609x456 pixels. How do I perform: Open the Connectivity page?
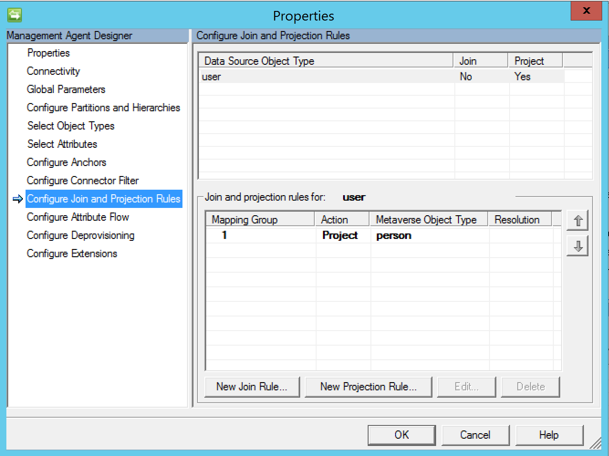(x=53, y=71)
